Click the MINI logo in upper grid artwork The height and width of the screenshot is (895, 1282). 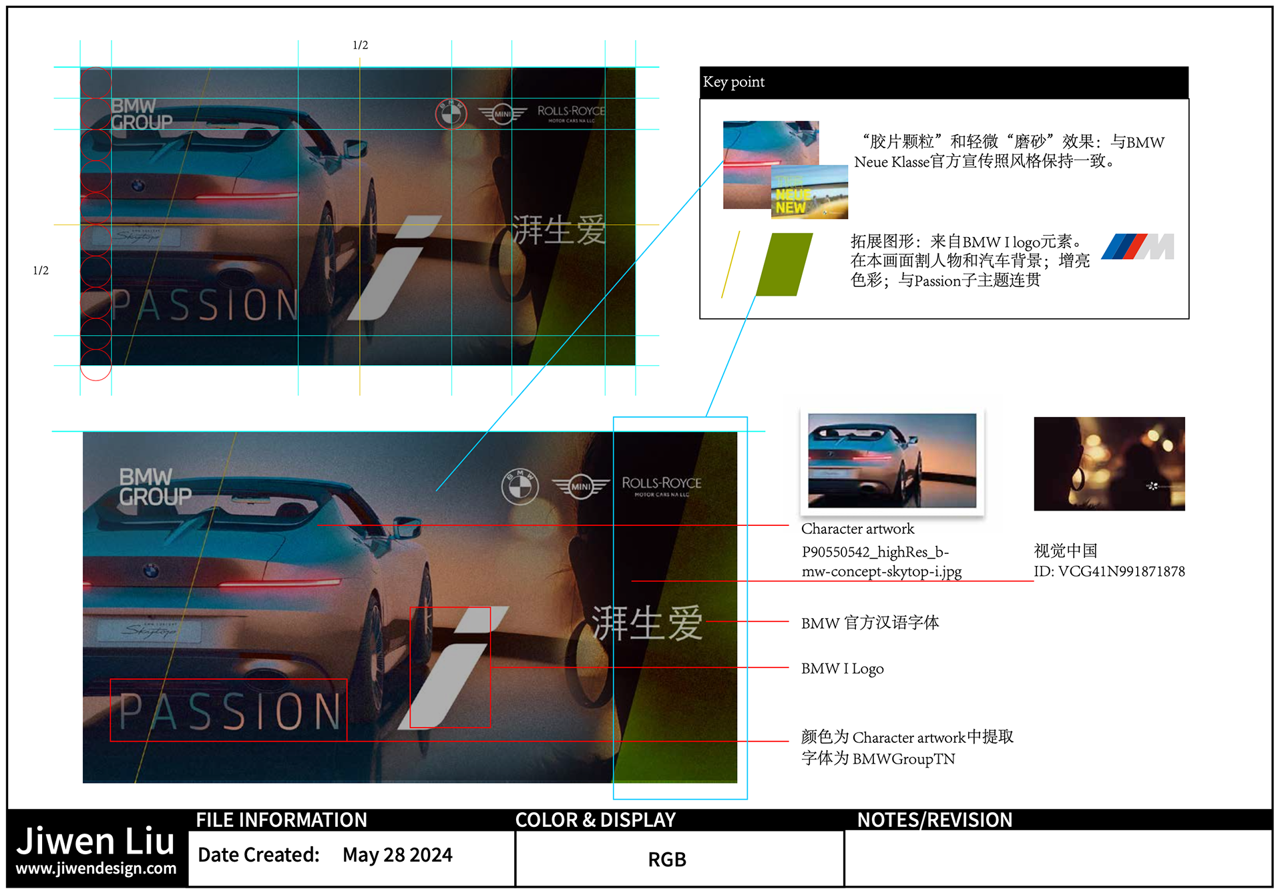tap(503, 114)
